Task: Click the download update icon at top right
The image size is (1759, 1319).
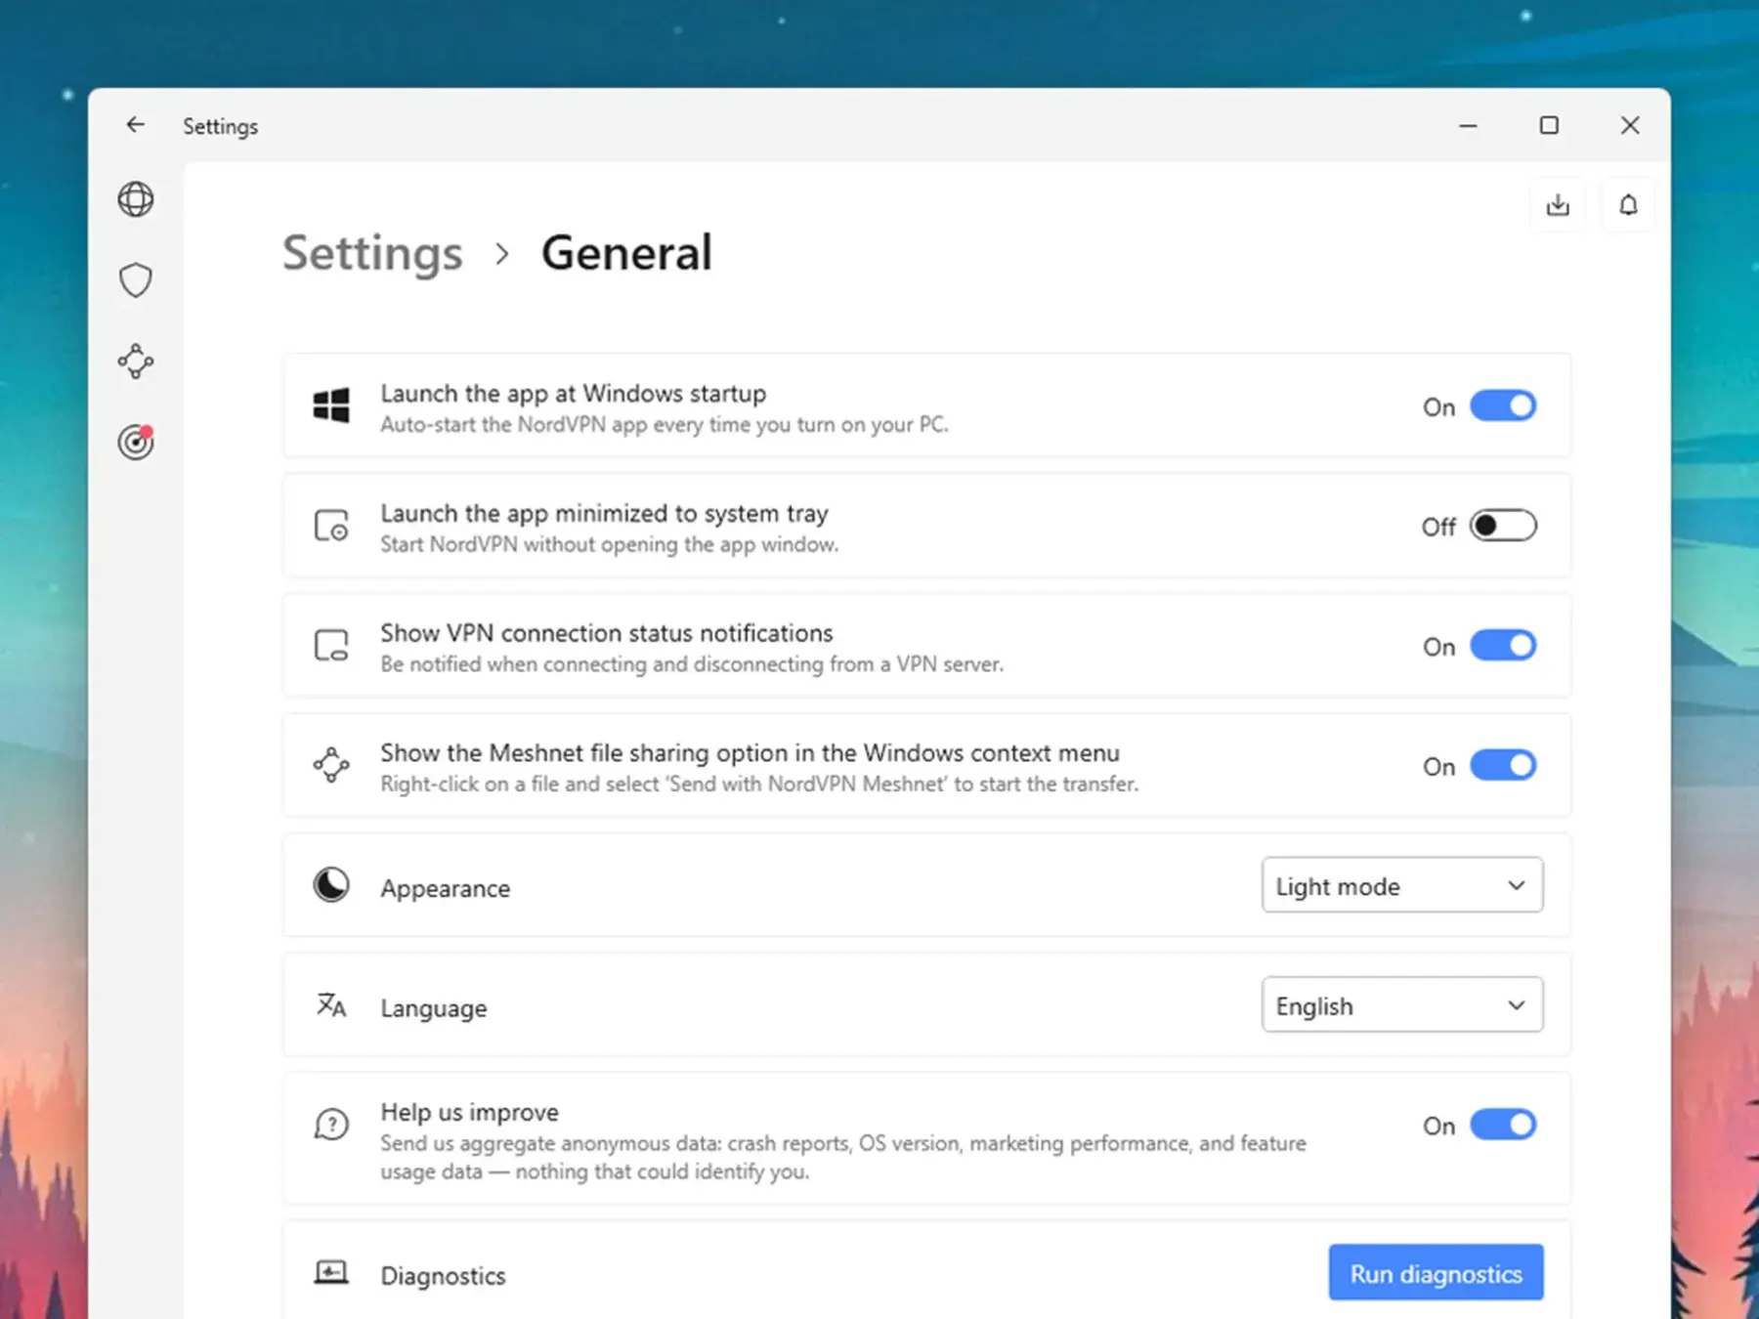Action: click(1558, 204)
